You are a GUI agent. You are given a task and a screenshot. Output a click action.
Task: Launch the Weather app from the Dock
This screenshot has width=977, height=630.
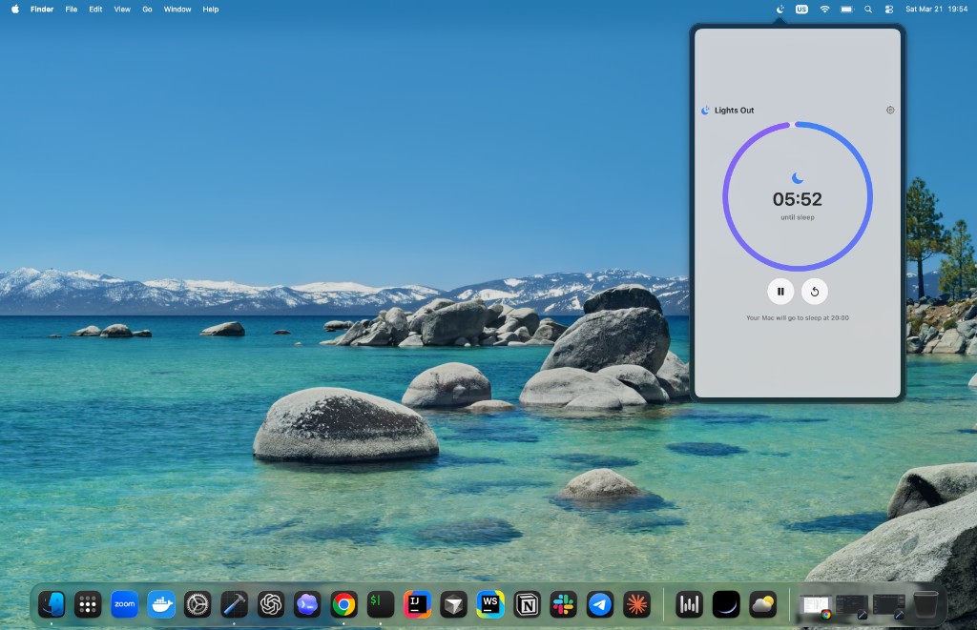tap(762, 604)
